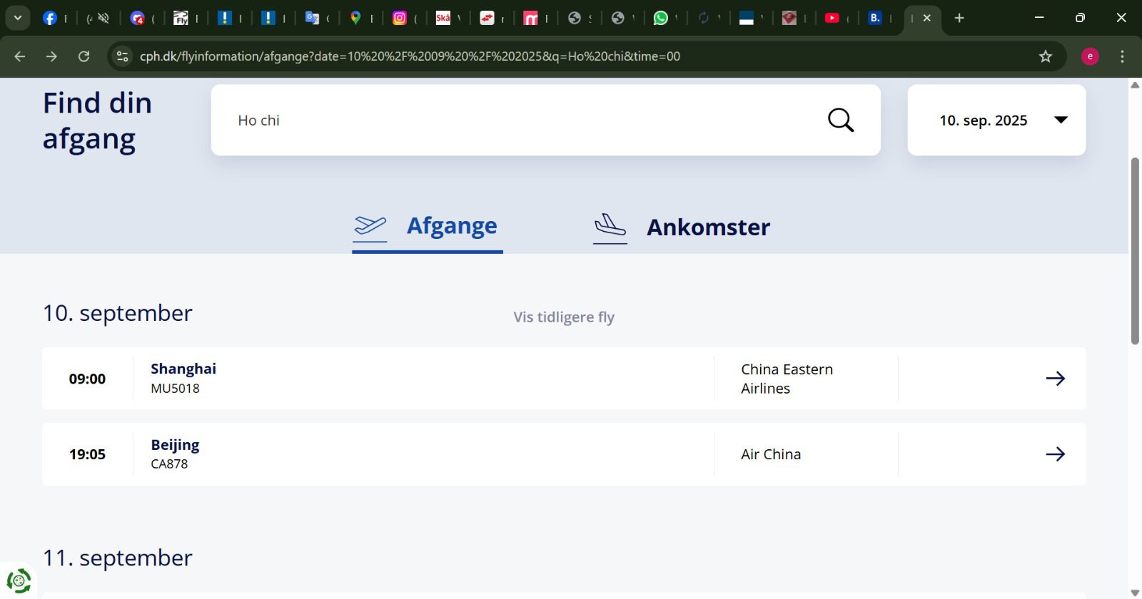Image resolution: width=1142 pixels, height=599 pixels.
Task: Bookmark this page with the star icon
Action: coord(1046,56)
